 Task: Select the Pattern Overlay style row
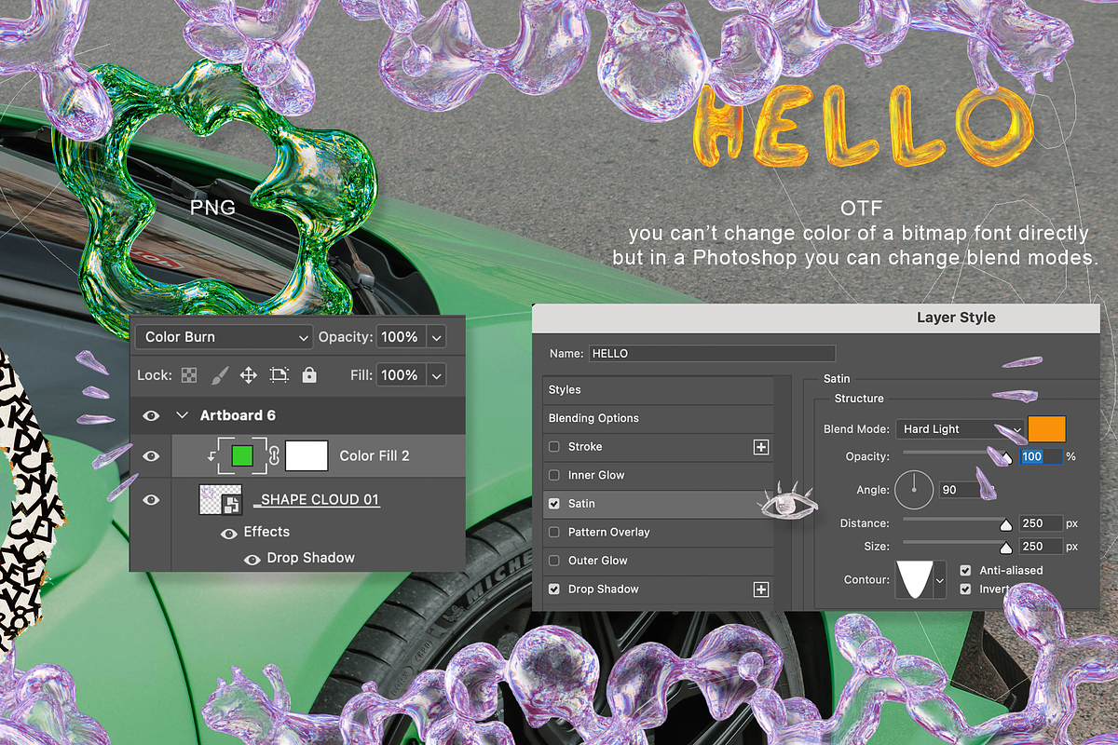coord(658,533)
